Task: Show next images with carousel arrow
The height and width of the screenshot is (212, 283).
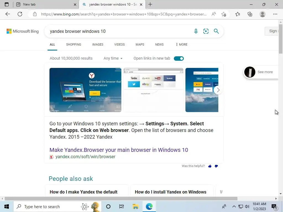Action: pyautogui.click(x=218, y=90)
